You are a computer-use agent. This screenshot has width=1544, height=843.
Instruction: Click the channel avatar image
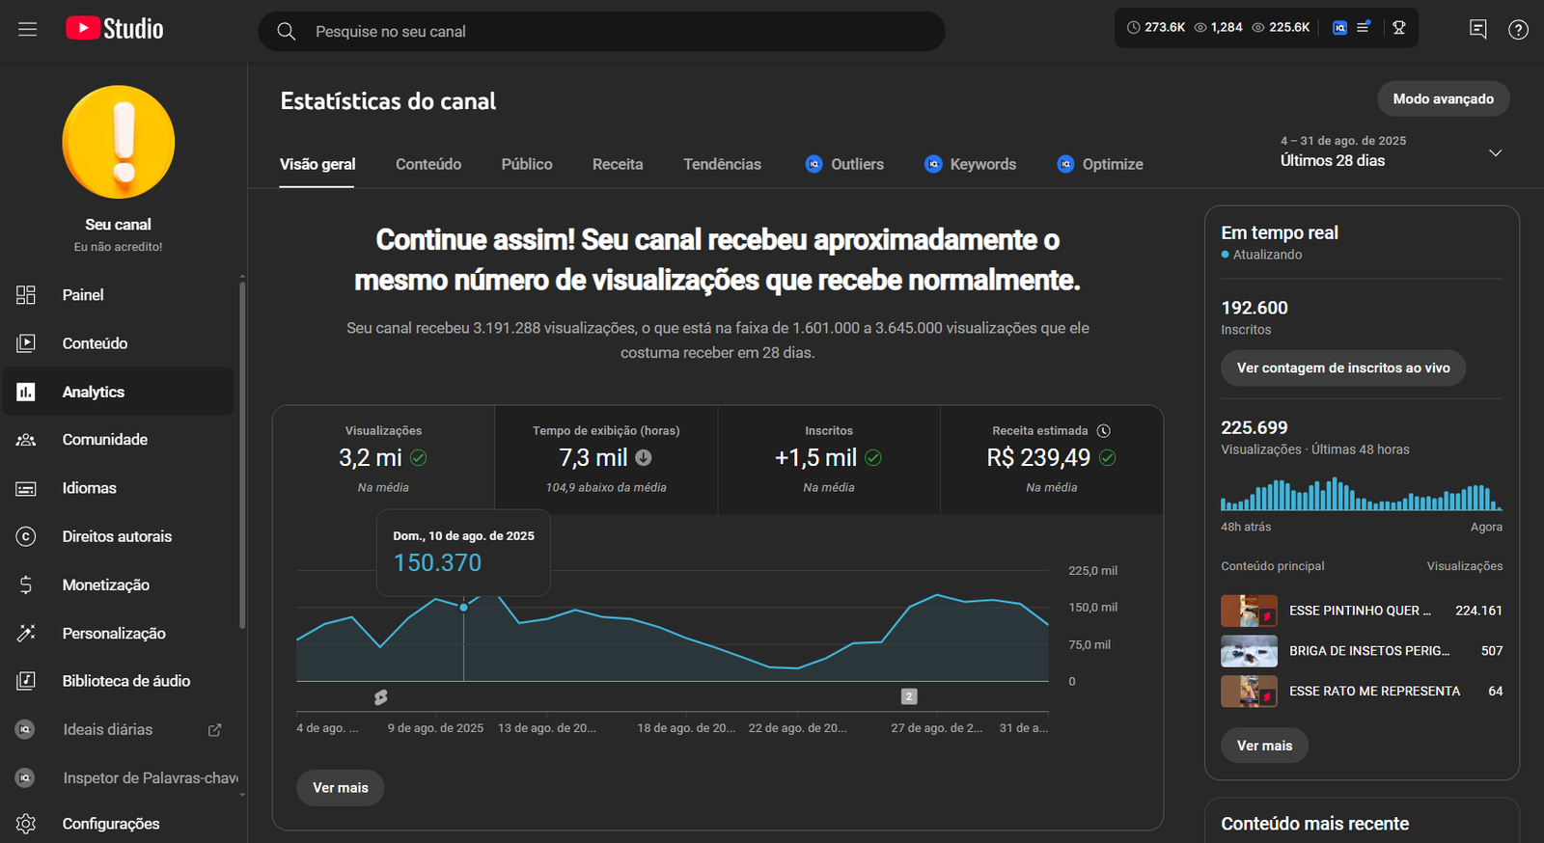(119, 142)
